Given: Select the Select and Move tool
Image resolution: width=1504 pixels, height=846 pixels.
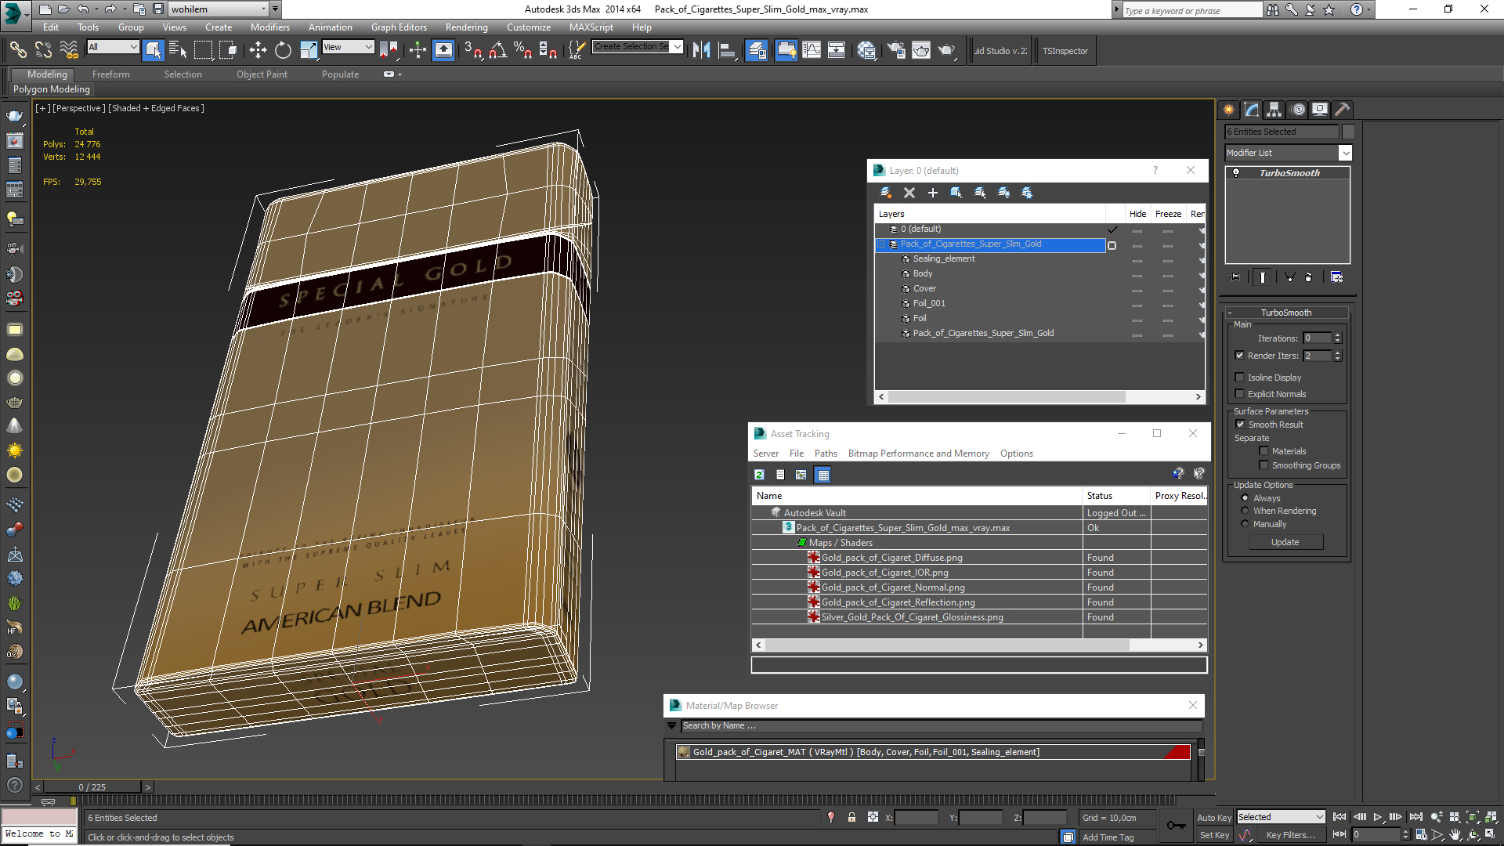Looking at the screenshot, I should coord(258,50).
